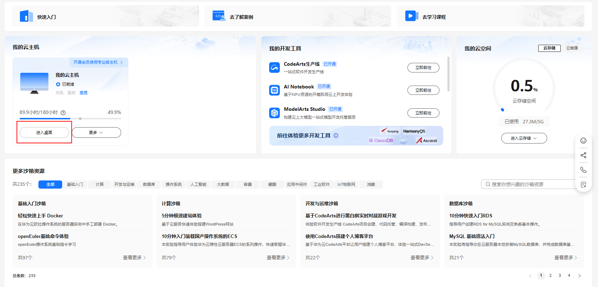Screen dimensions: 598x287
Task: View more 数据库沙箱 resources
Action: click(566, 258)
